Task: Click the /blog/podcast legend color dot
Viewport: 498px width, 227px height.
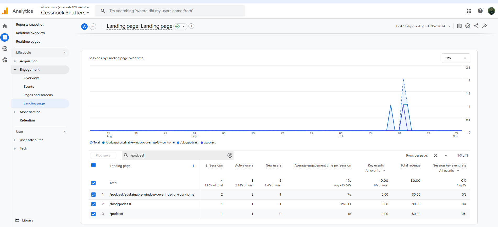Action: 178,143
